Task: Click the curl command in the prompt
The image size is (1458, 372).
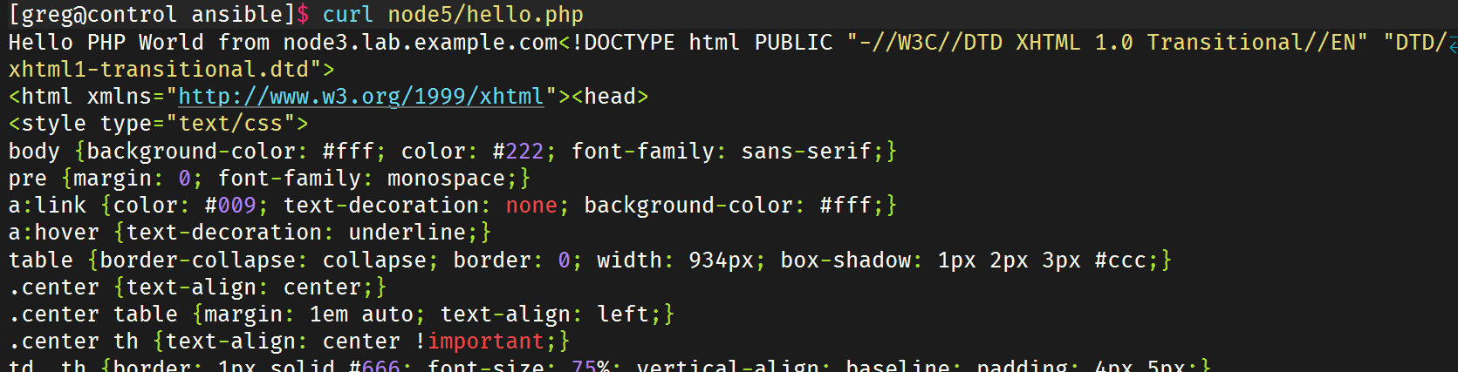Action: click(347, 15)
